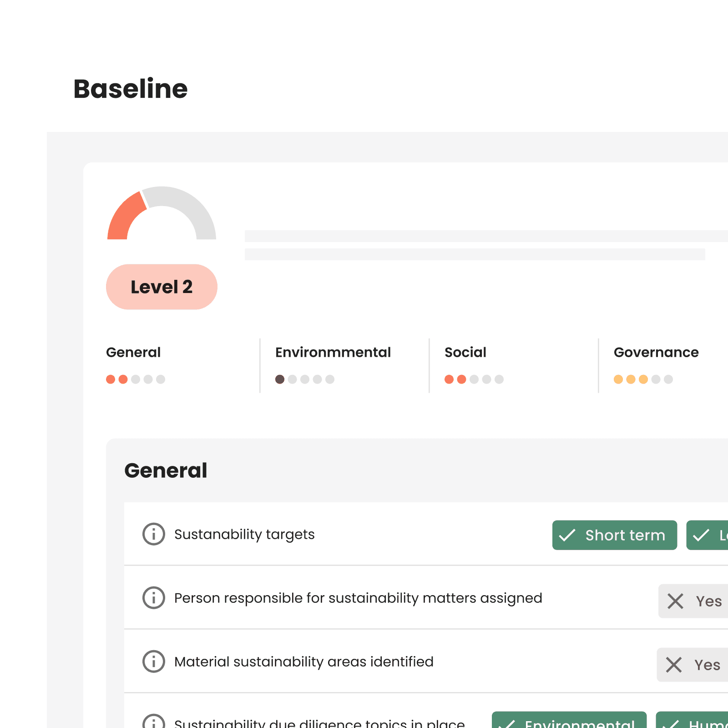Screen dimensions: 728x728
Task: Click the Level 2 badge
Action: pos(162,287)
